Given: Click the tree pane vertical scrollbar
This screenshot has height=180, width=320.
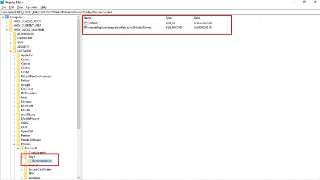Looking at the screenshot, I should pyautogui.click(x=79, y=85).
